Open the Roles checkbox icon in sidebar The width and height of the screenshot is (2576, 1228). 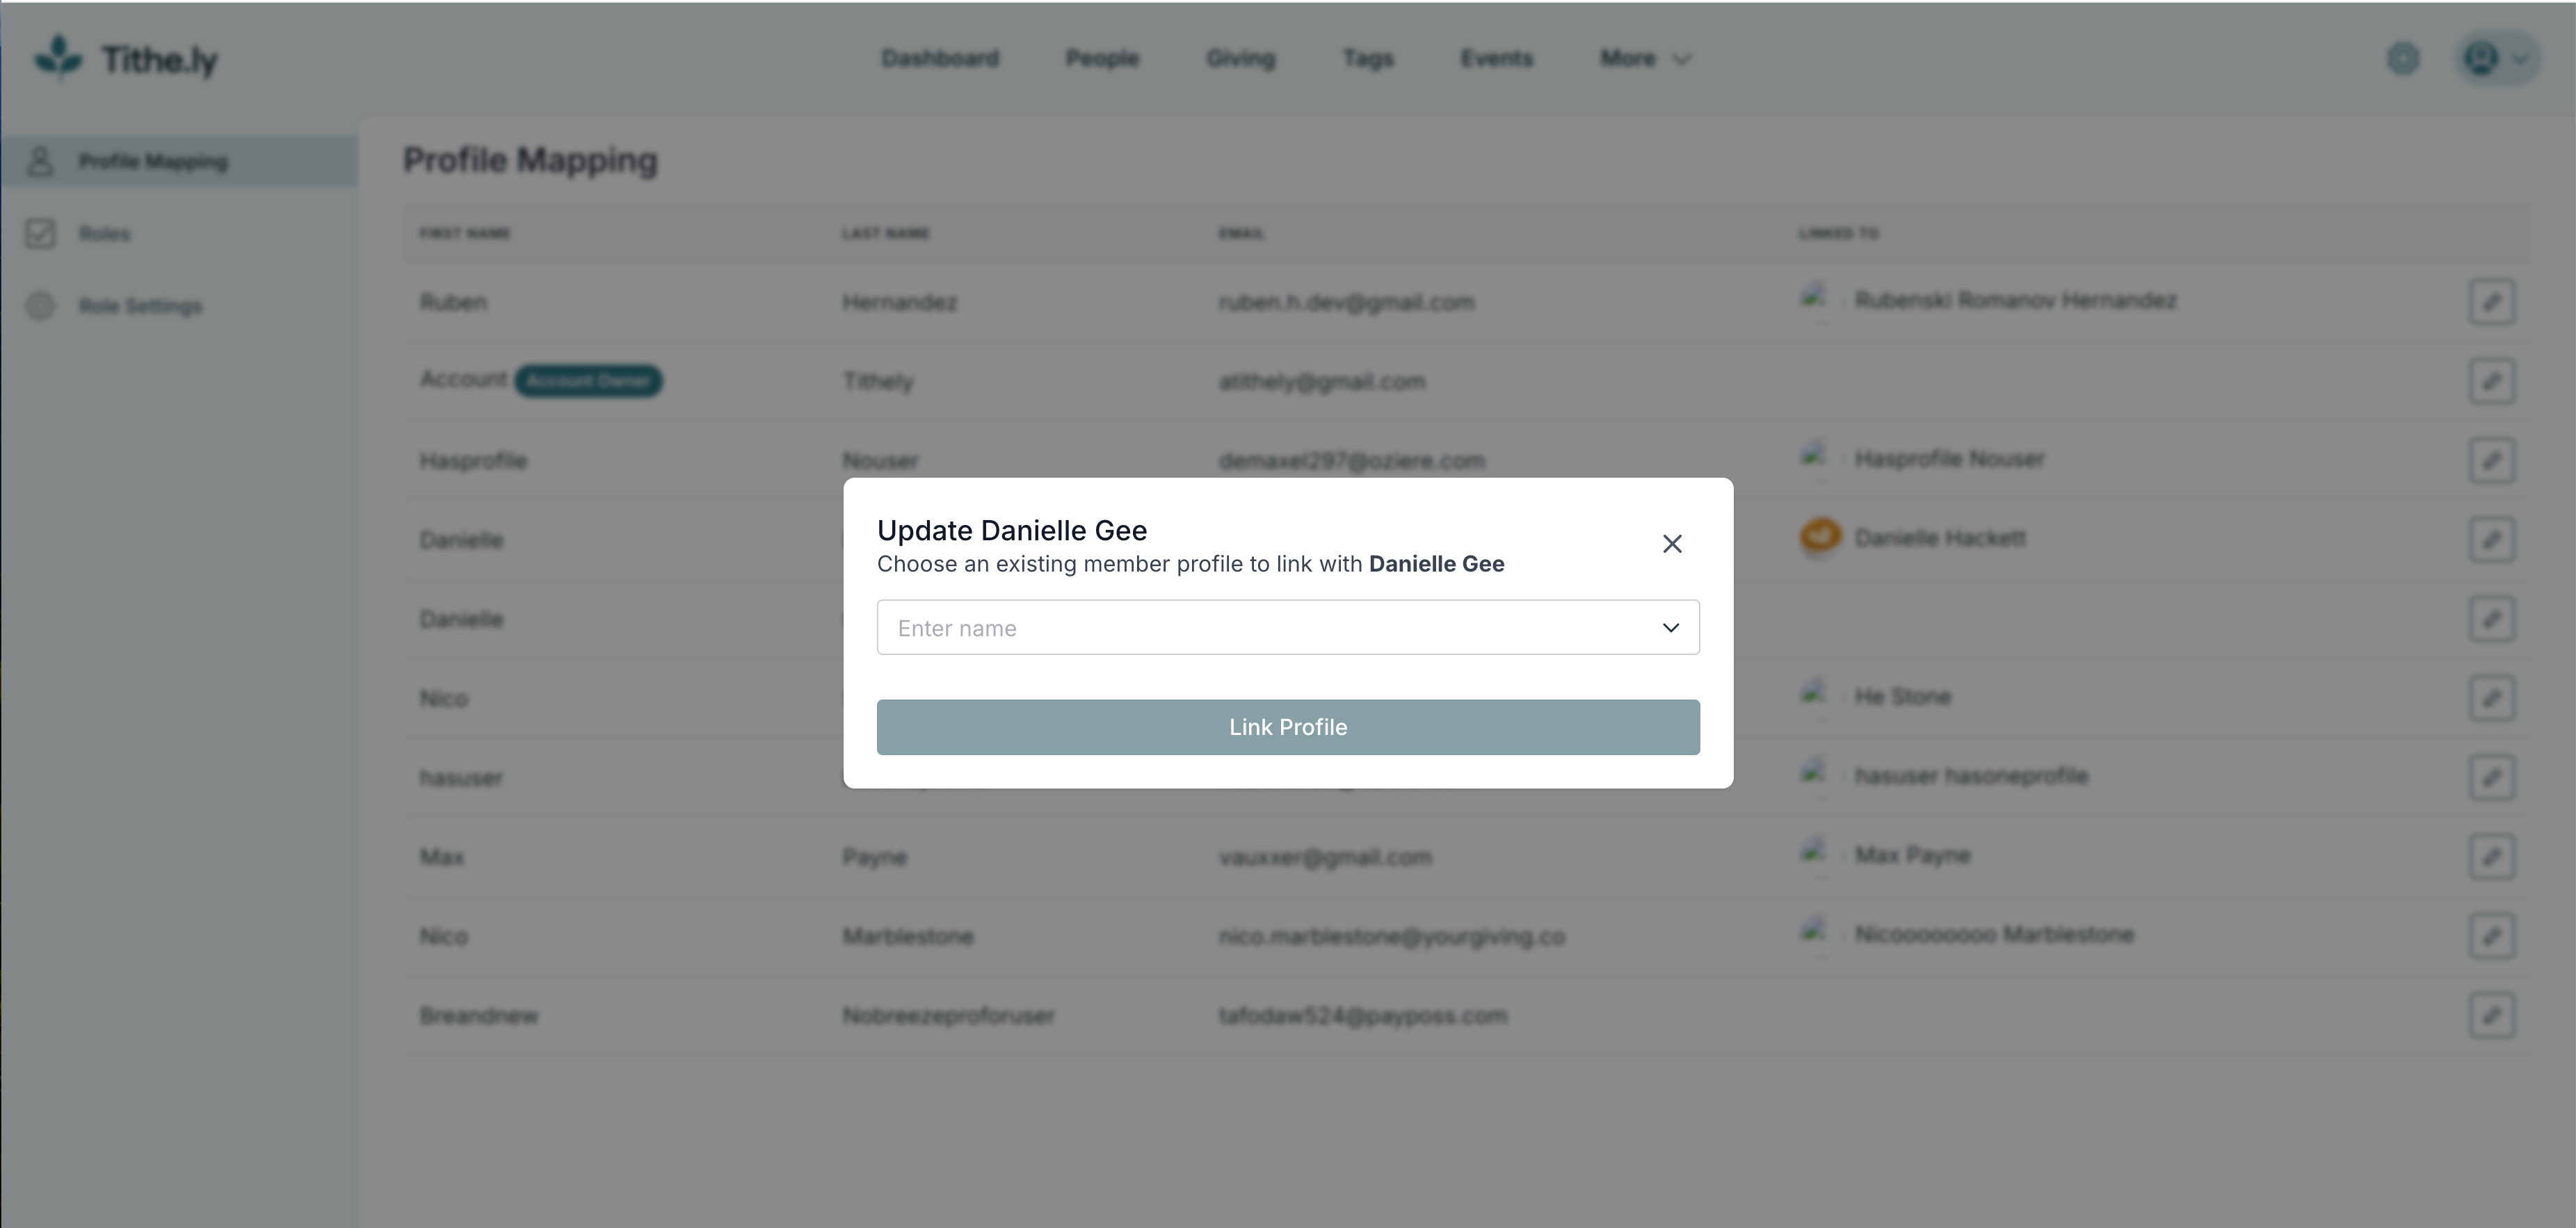[x=40, y=233]
